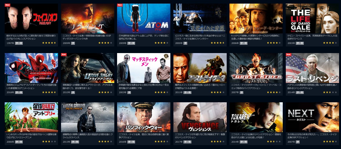341x149 pixels.
Task: Click the subtitle/dub tag under Vengeance
Action: tap(187, 142)
